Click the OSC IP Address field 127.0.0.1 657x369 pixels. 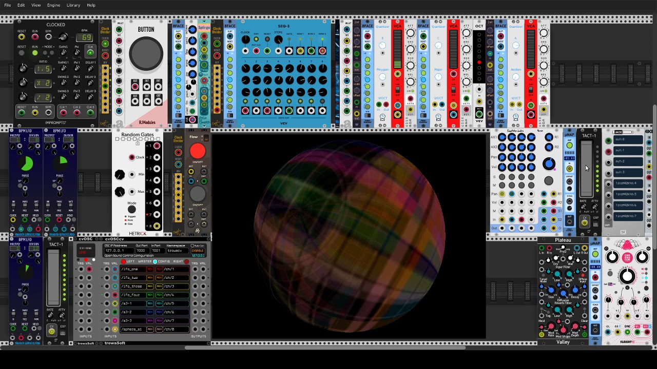(x=118, y=251)
